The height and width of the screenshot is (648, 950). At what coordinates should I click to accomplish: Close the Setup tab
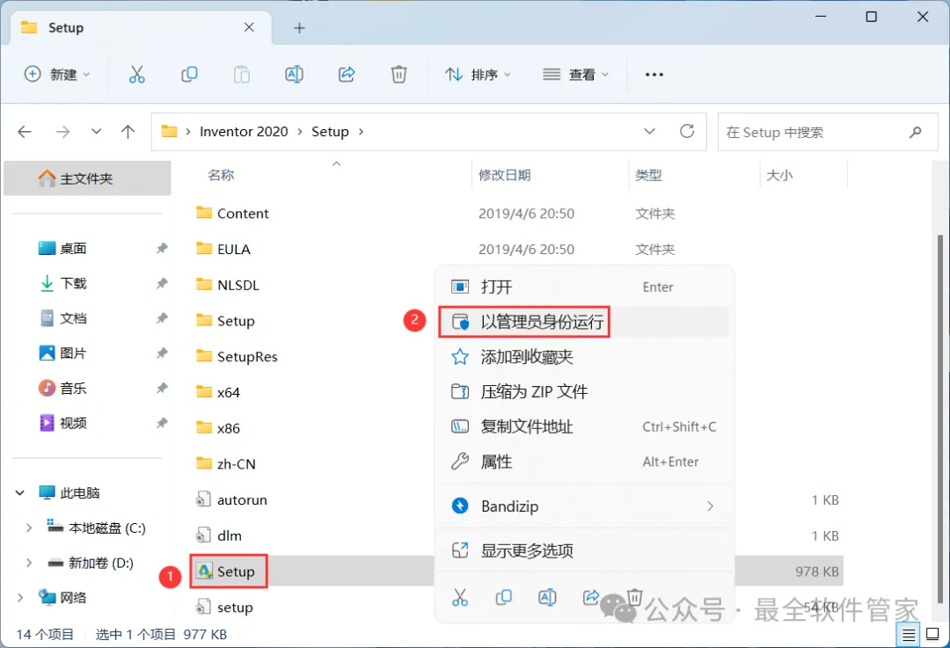pyautogui.click(x=249, y=27)
